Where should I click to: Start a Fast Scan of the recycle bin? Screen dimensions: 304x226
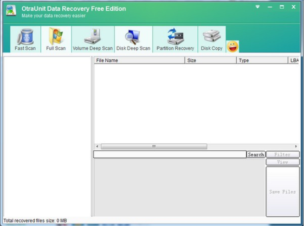[26, 39]
